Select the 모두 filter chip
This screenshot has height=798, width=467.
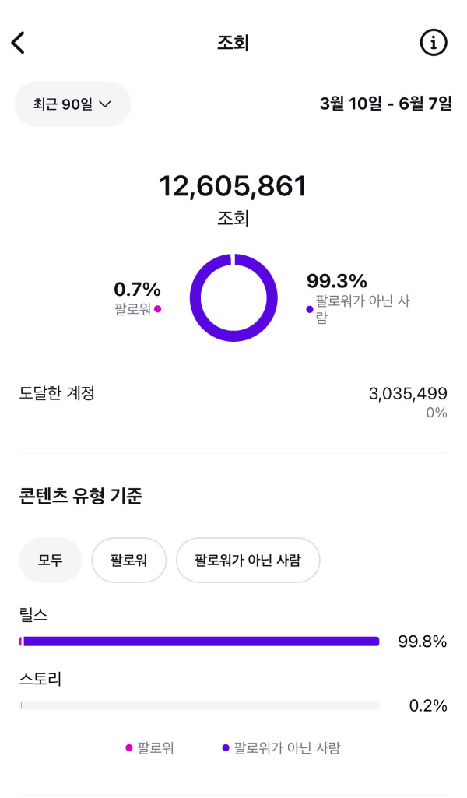51,560
